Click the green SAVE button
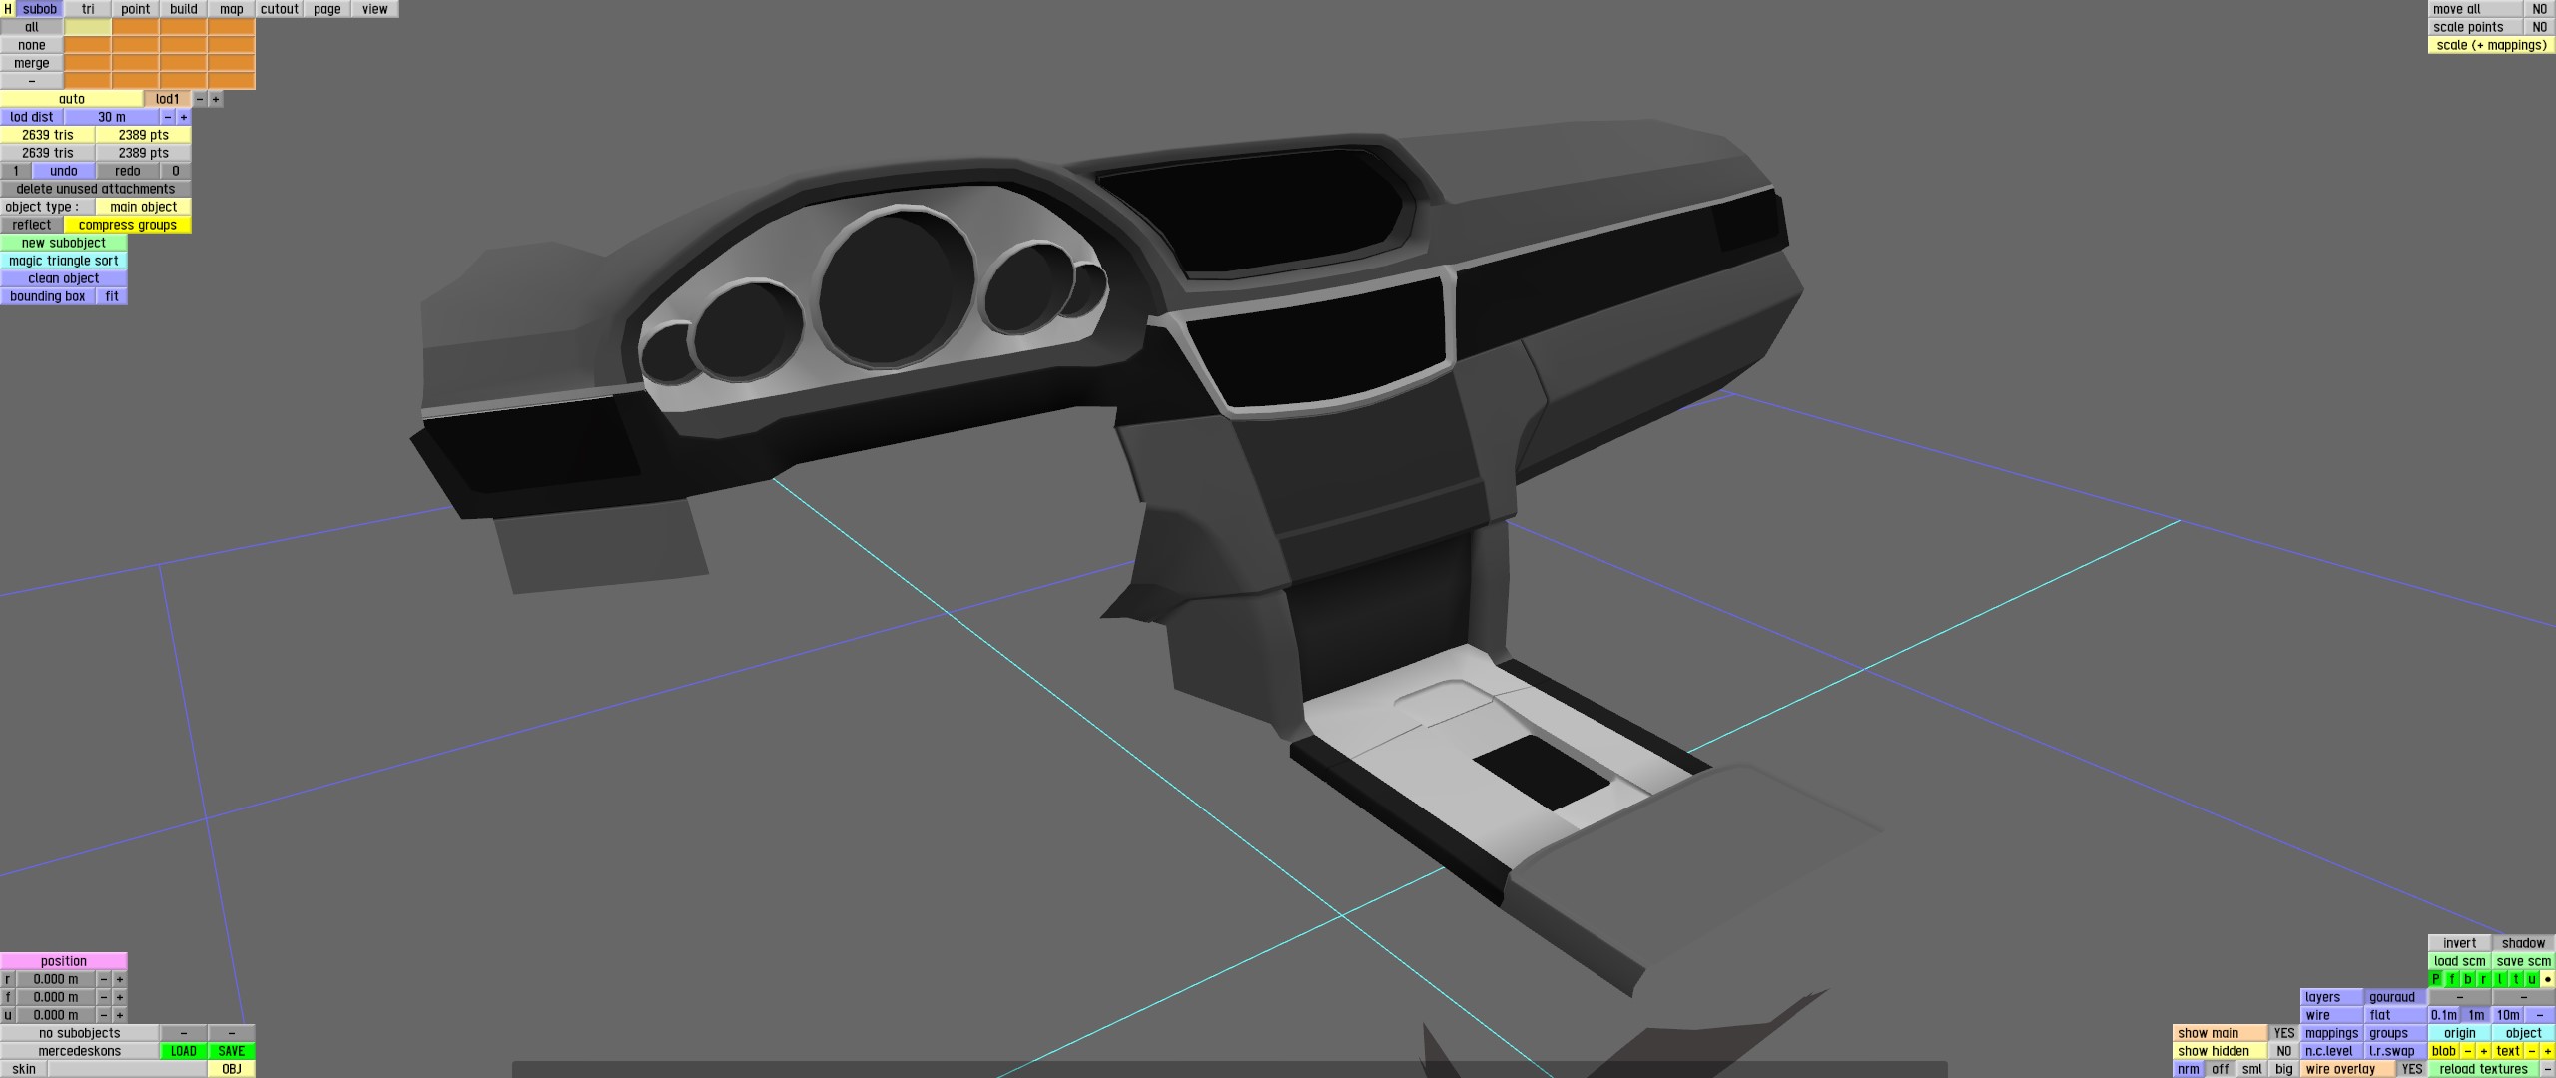 (232, 1051)
